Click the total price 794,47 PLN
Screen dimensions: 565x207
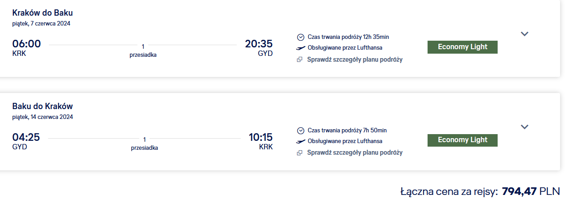click(x=531, y=192)
